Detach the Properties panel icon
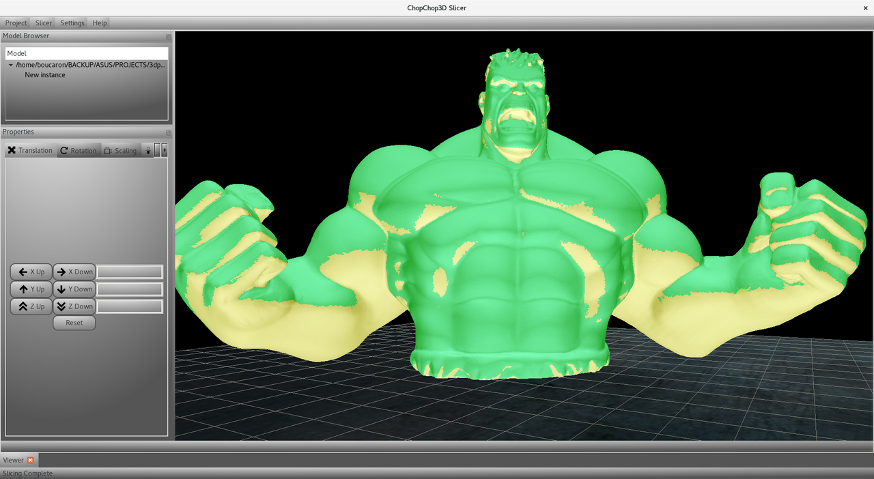This screenshot has width=874, height=479. click(x=168, y=132)
